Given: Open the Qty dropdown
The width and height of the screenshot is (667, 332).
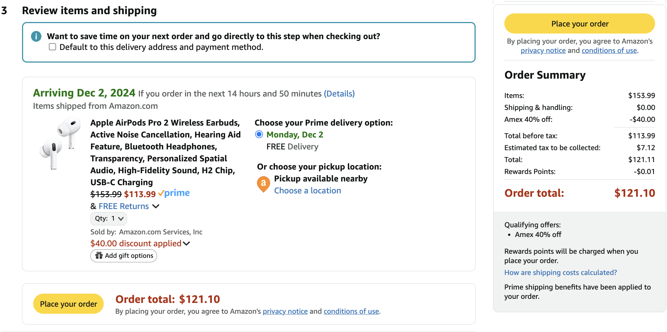Looking at the screenshot, I should click(109, 219).
